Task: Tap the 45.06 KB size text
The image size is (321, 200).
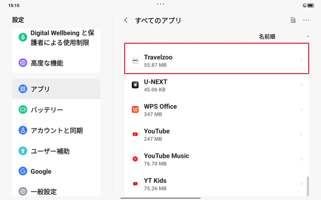Action: [155, 90]
